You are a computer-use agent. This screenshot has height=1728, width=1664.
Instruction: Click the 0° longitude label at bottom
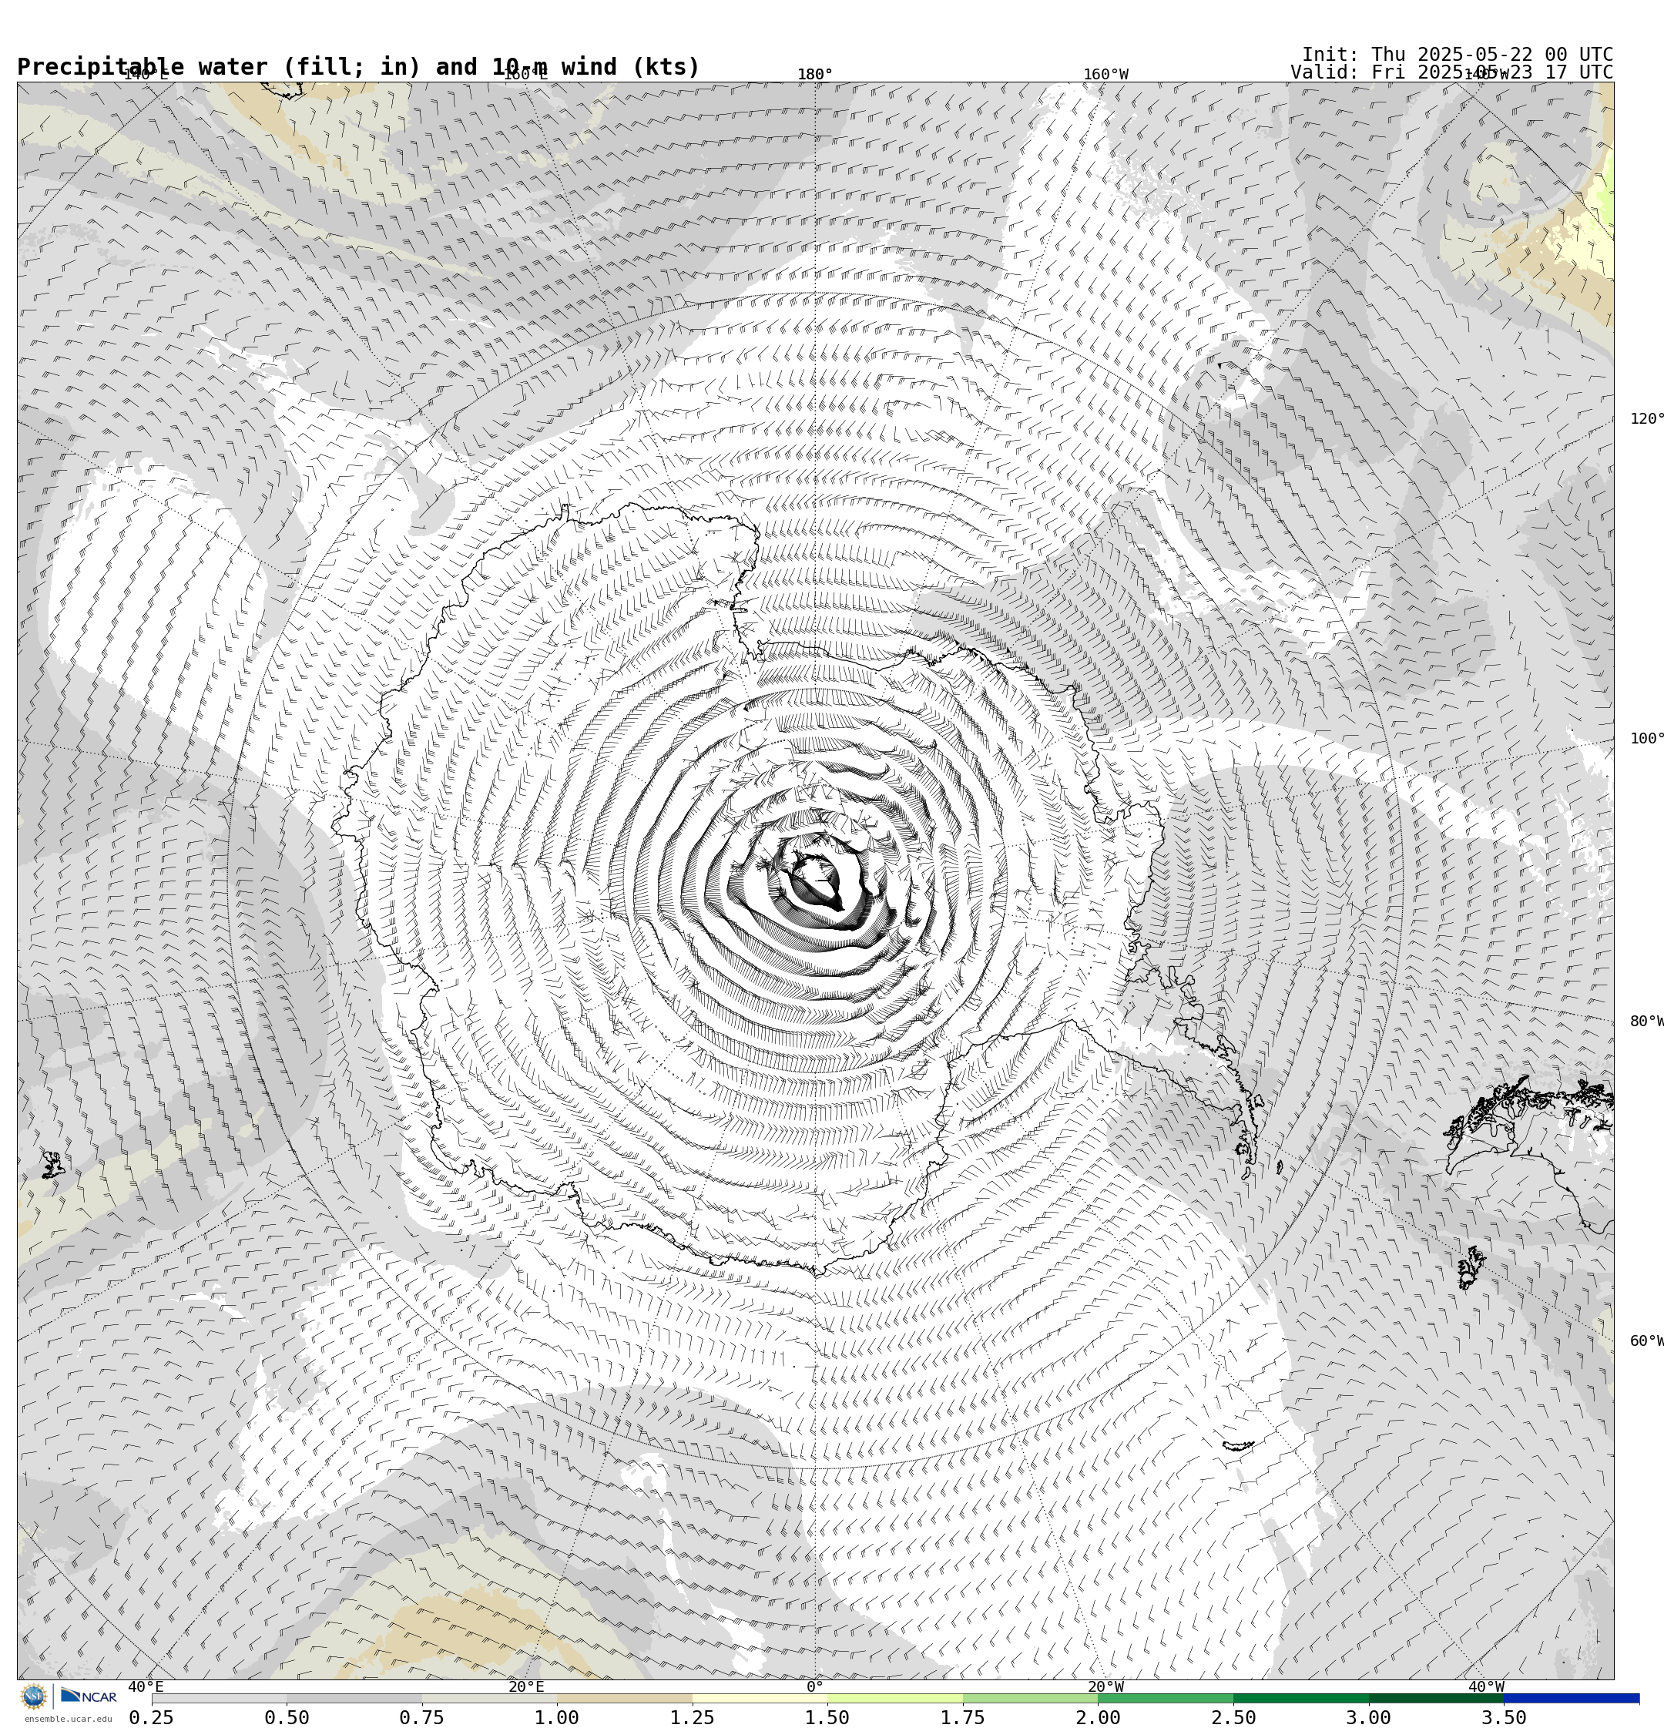tap(815, 1686)
